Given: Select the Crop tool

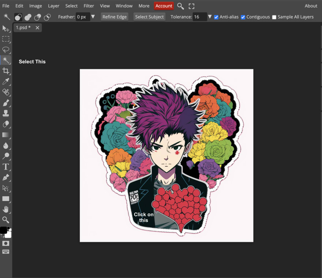Looking at the screenshot, I should [x=6, y=71].
